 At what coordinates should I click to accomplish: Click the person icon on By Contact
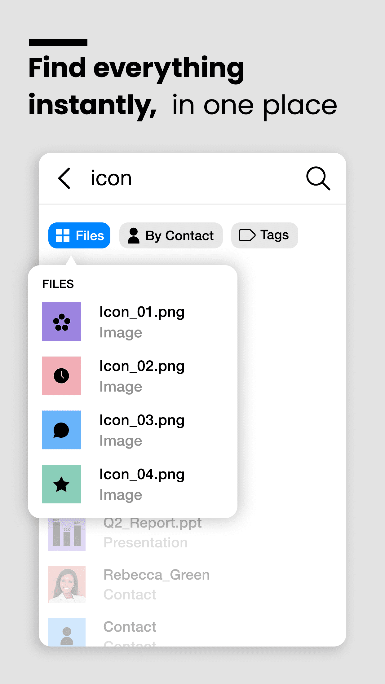coord(134,236)
